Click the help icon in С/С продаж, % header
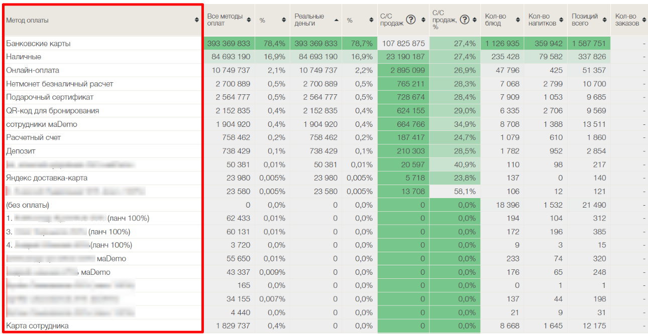 (465, 20)
